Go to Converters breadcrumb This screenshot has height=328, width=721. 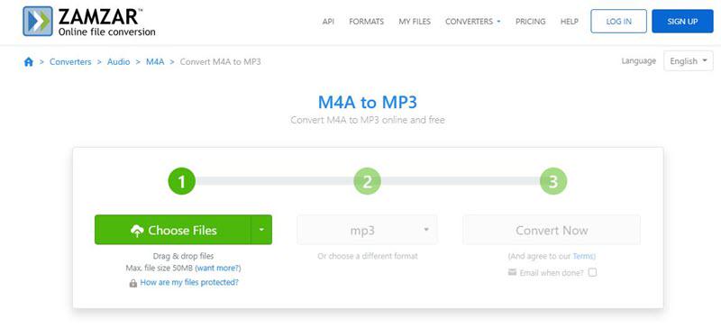pyautogui.click(x=70, y=61)
